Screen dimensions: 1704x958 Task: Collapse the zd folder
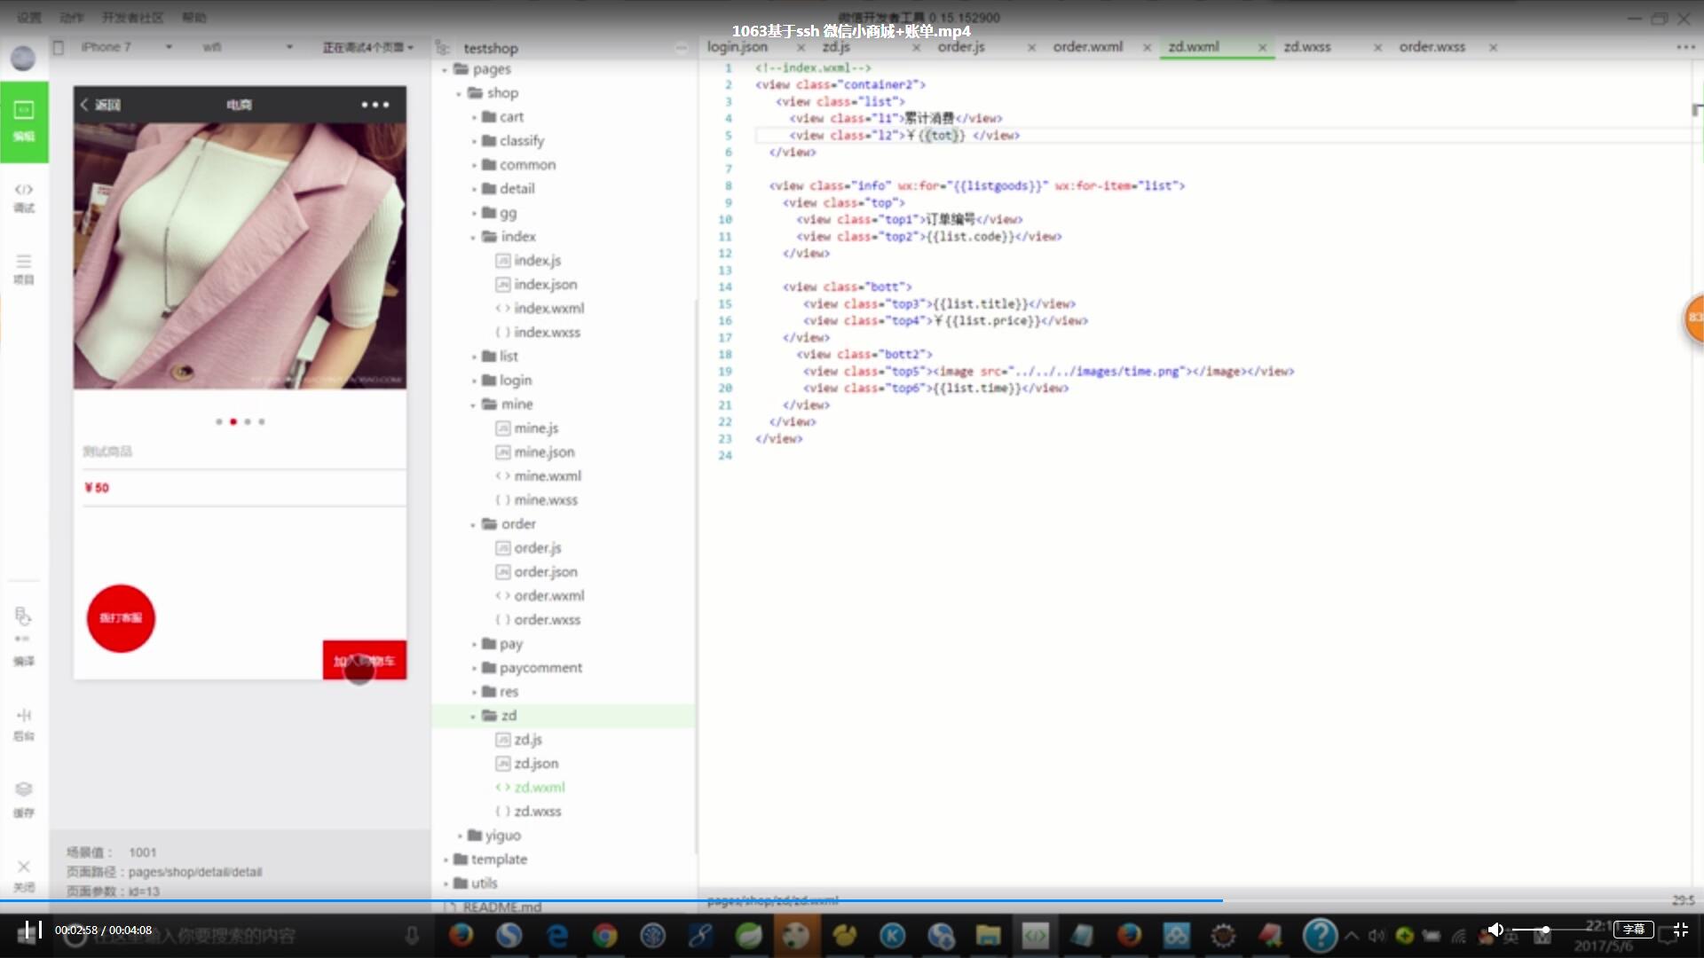tap(474, 716)
